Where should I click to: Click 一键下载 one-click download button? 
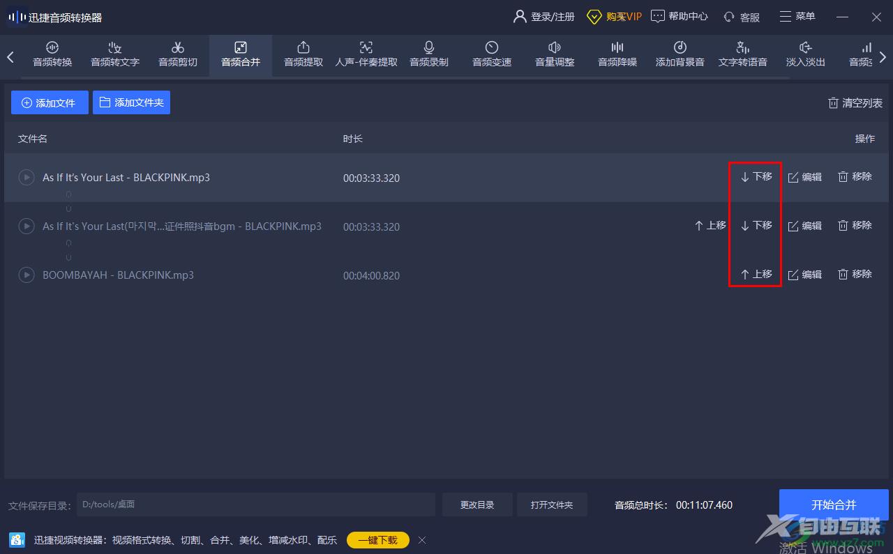click(377, 540)
